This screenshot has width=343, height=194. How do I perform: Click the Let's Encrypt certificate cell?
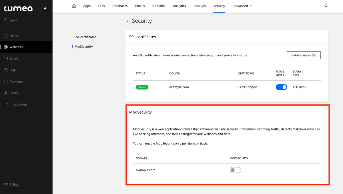(248, 87)
